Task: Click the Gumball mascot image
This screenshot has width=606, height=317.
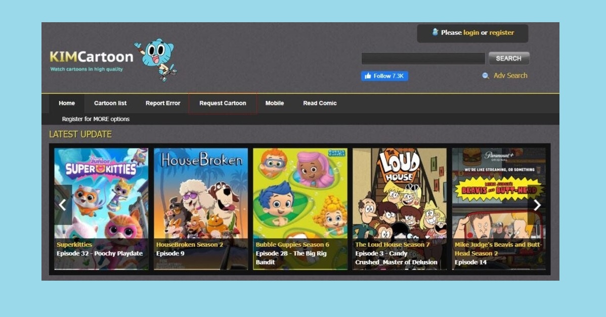Action: [156, 60]
